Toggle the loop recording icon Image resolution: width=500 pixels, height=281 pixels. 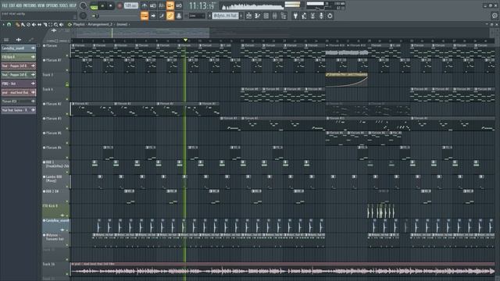[179, 5]
